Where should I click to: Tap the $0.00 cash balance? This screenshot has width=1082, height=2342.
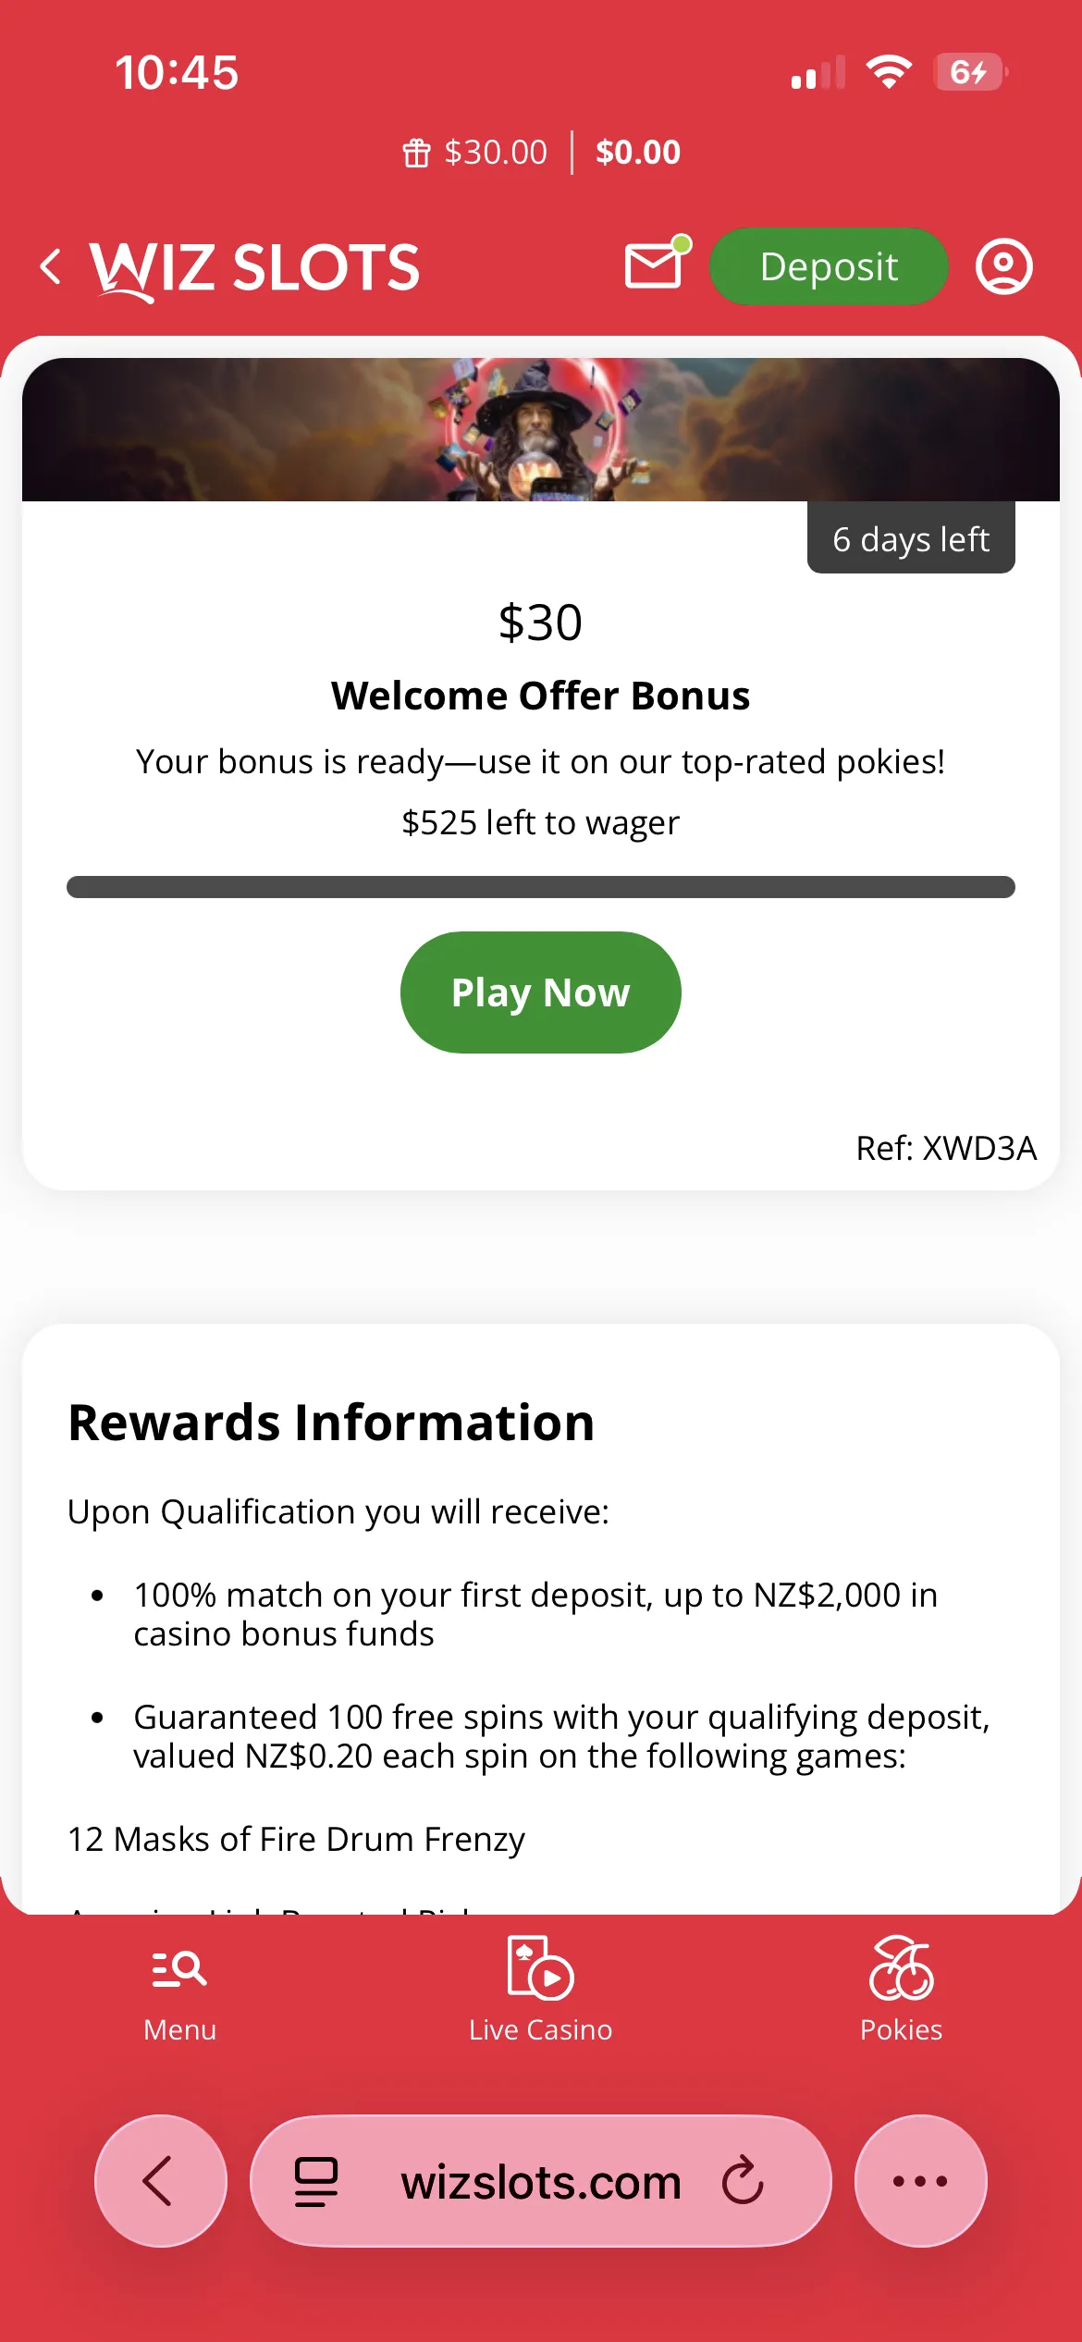(638, 153)
